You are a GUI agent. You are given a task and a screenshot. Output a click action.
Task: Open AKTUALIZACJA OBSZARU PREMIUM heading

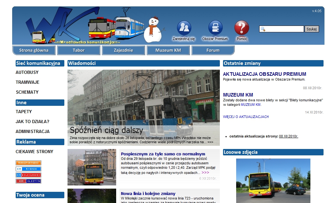(264, 74)
